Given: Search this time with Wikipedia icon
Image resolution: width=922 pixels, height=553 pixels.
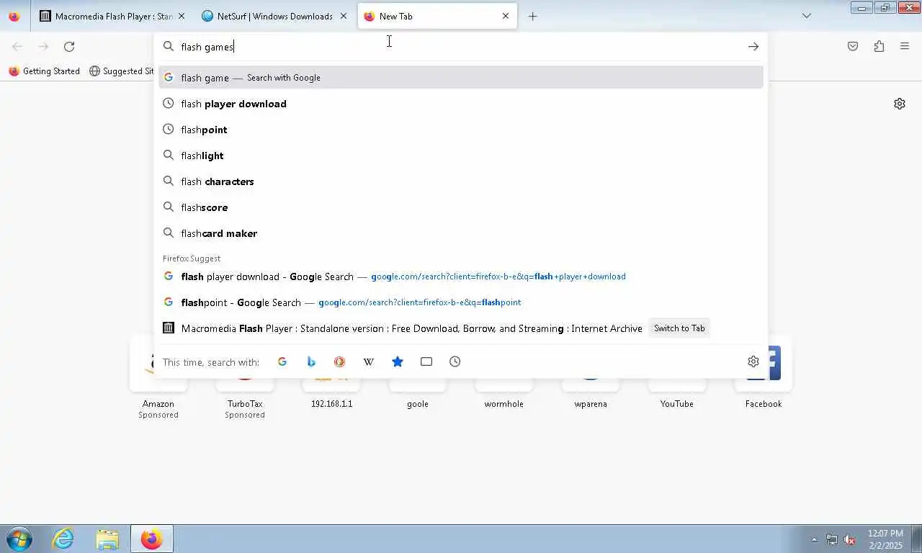Looking at the screenshot, I should tap(369, 361).
